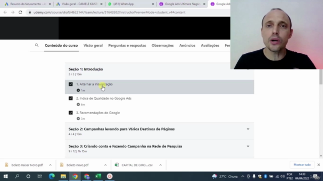
Task: Open network icon in system tray
Action: (x=277, y=176)
